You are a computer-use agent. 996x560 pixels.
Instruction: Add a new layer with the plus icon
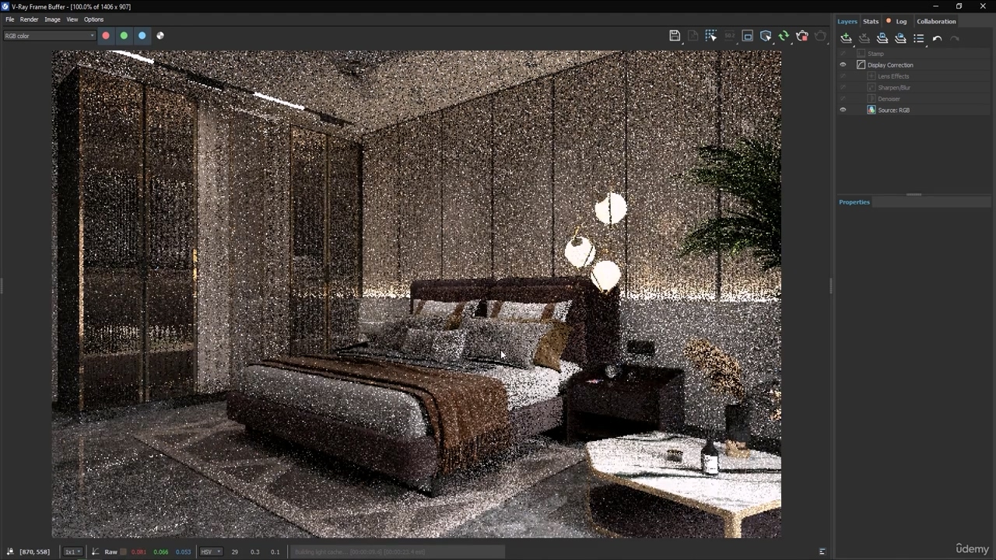(846, 38)
